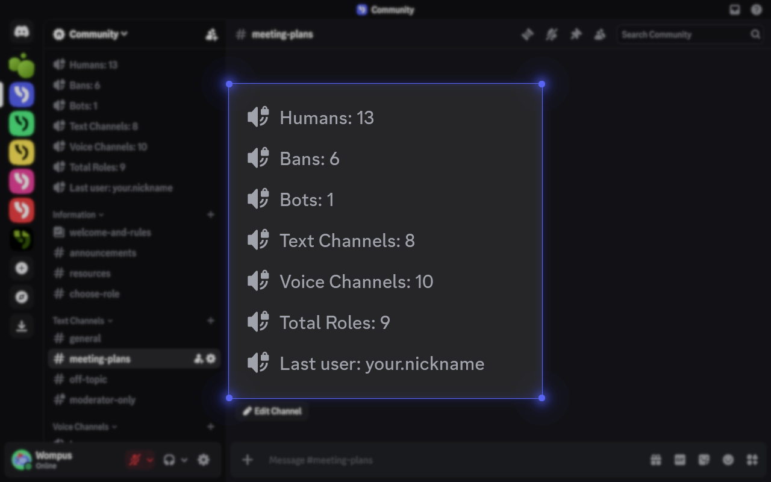Open the Threads panel
The width and height of the screenshot is (771, 482).
point(527,34)
